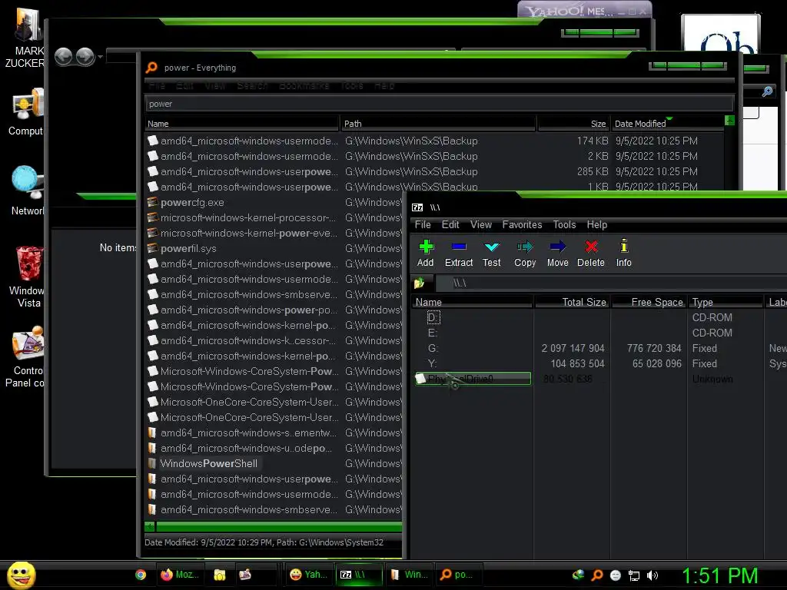The image size is (787, 590).
Task: Select the E: drive in 7-Zip
Action: (x=433, y=333)
